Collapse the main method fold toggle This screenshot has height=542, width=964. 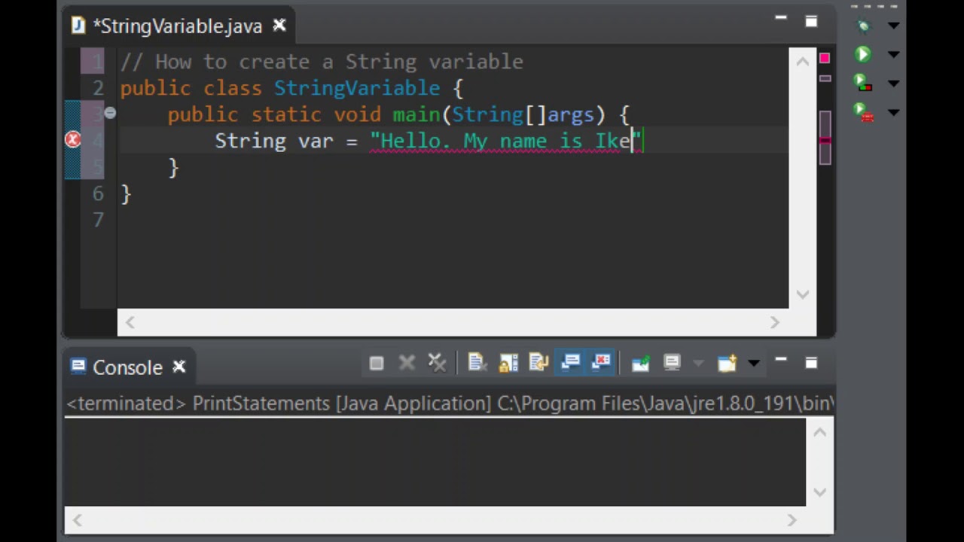[x=110, y=114]
